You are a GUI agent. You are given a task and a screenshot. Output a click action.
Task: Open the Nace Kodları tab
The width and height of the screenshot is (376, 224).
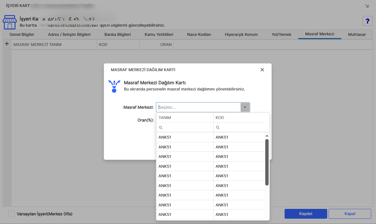pyautogui.click(x=199, y=34)
